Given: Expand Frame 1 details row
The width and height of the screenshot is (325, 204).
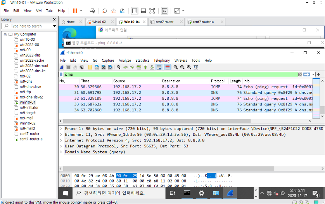Looking at the screenshot, I should pyautogui.click(x=61, y=129).
